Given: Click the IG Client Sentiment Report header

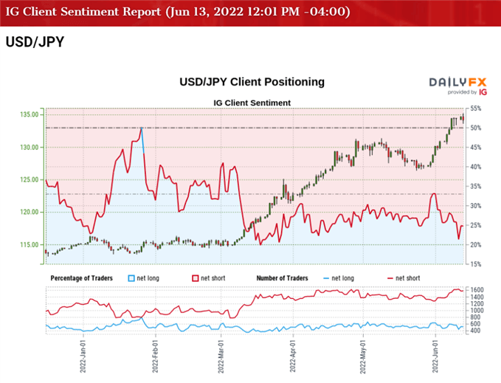Looking at the screenshot, I should (x=178, y=12).
